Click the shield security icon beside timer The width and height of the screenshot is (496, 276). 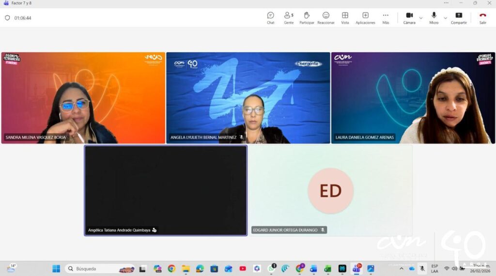pyautogui.click(x=7, y=18)
